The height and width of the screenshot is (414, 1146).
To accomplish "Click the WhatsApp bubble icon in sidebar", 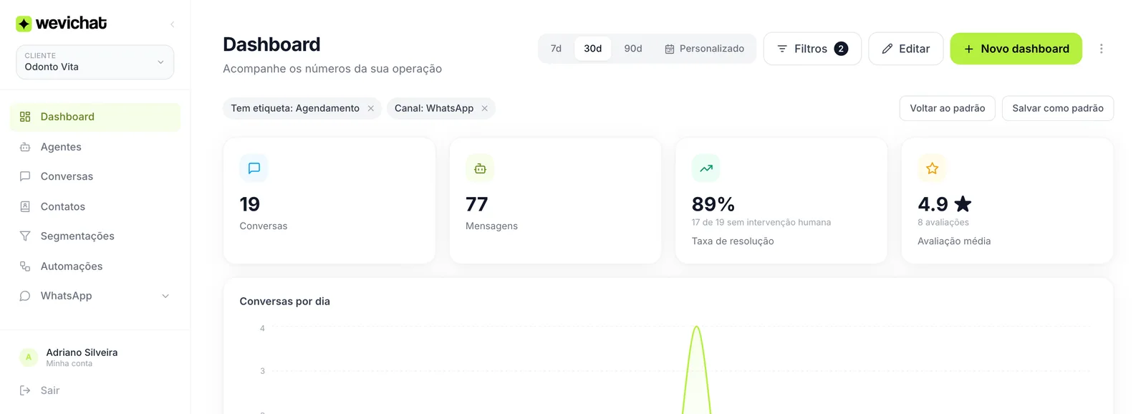I will click(25, 296).
